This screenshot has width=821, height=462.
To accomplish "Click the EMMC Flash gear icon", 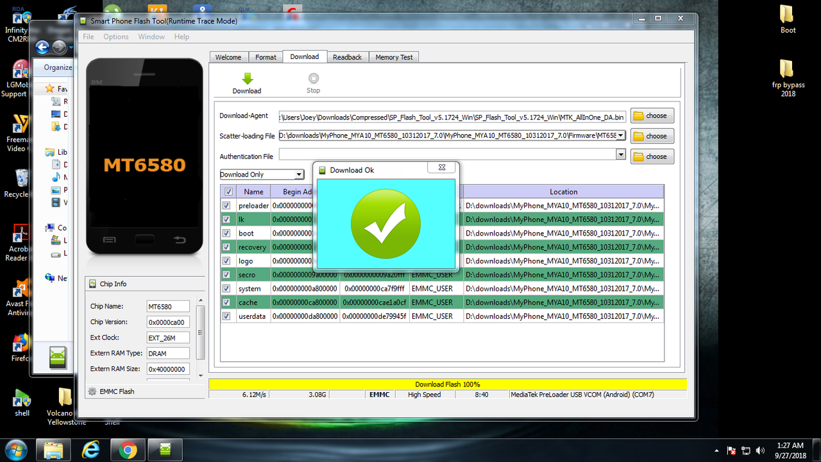I will coord(92,391).
